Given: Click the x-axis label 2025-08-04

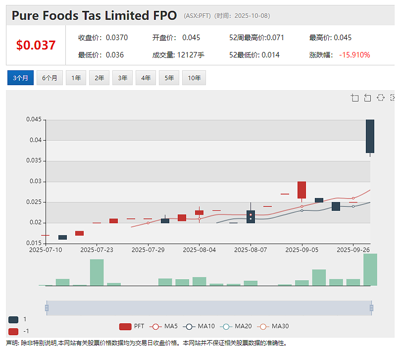Looking at the screenshot, I should tap(199, 250).
